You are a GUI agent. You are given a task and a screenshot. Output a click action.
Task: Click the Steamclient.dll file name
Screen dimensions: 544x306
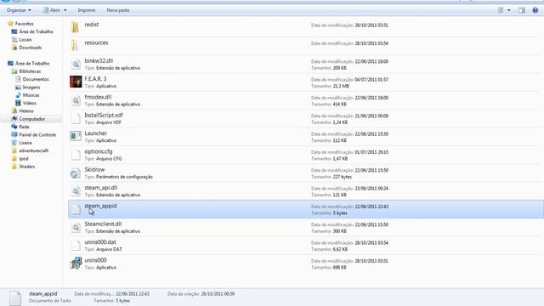click(x=103, y=224)
